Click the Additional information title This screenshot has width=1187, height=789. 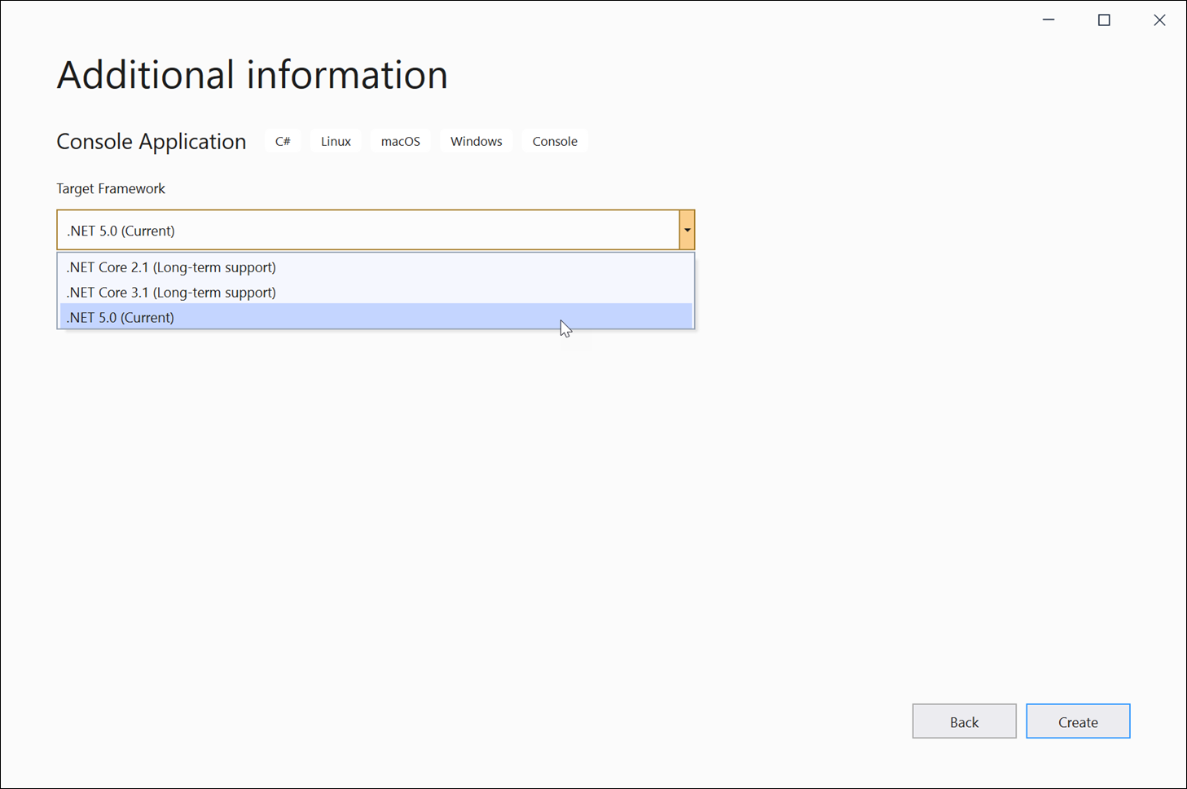tap(253, 75)
